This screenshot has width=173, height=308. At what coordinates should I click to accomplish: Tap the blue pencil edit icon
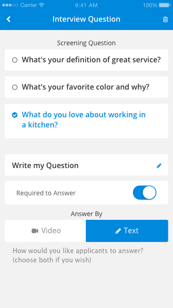pyautogui.click(x=159, y=166)
